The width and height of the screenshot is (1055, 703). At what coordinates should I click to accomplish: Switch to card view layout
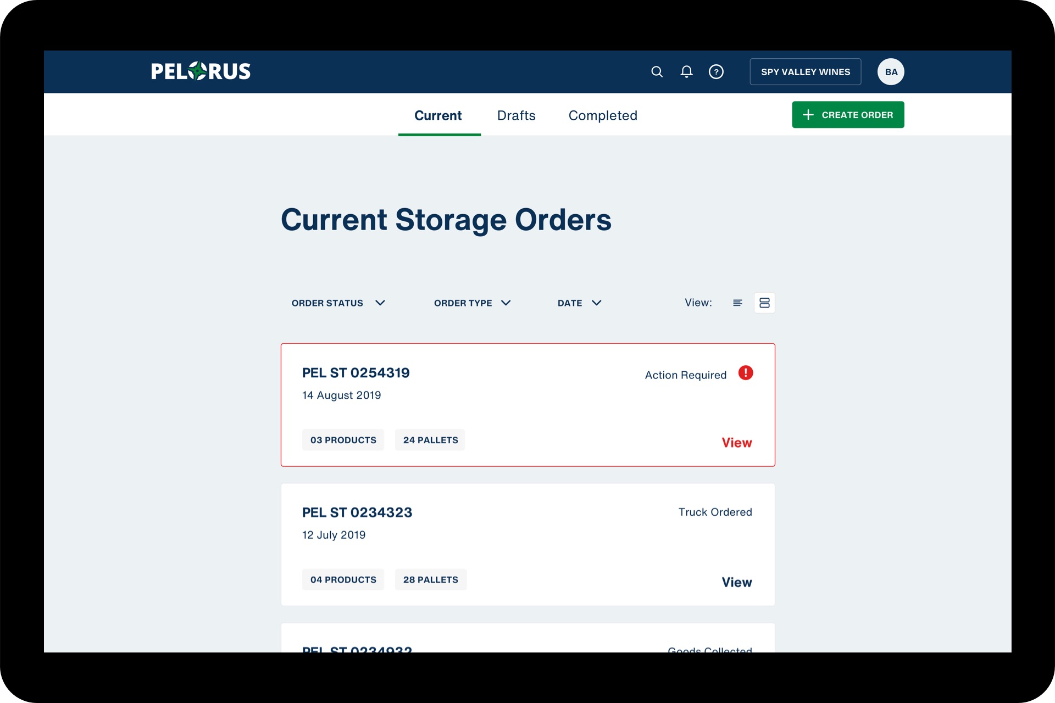point(764,303)
